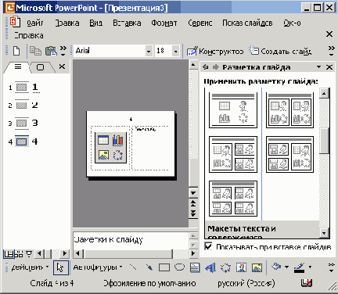Select the Text Box tool
This screenshot has width=338, height=294.
(x=195, y=267)
